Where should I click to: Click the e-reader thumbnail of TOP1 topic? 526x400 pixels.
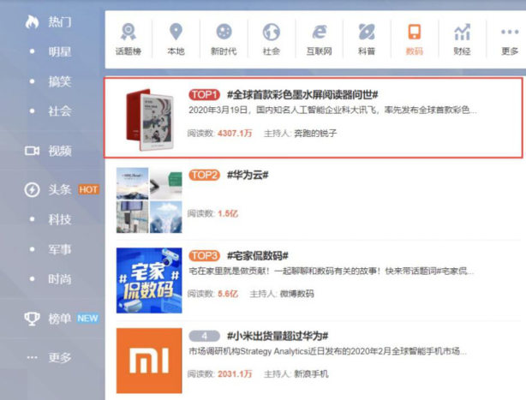pyautogui.click(x=150, y=119)
